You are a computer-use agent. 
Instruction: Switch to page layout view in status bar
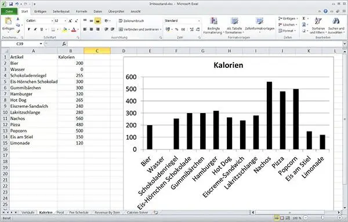pyautogui.click(x=282, y=218)
